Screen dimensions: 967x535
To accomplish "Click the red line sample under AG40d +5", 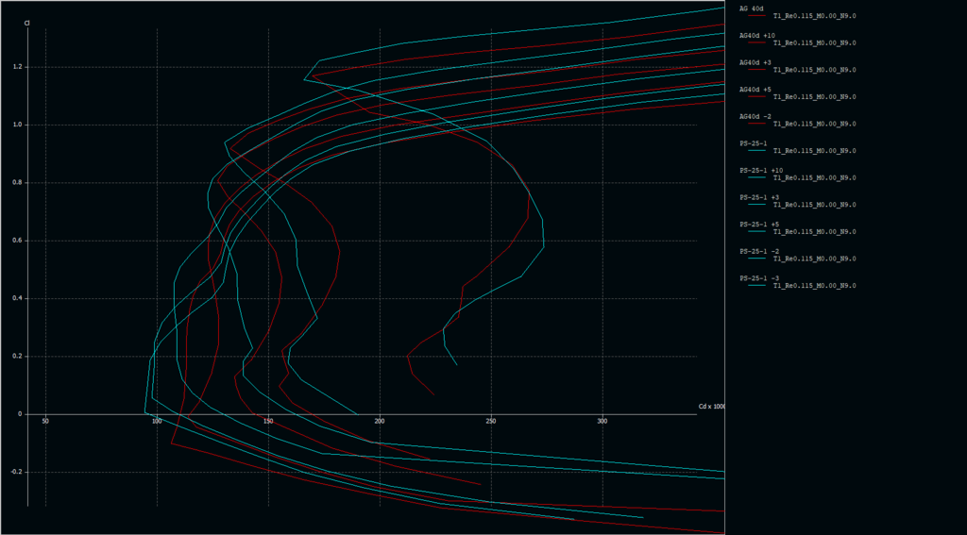I will [x=755, y=97].
